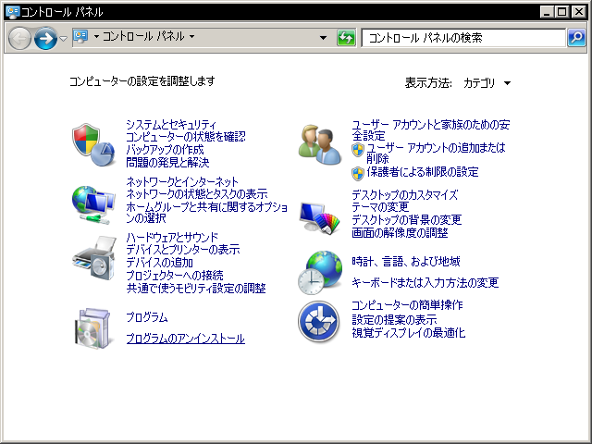This screenshot has height=444, width=592.
Task: Open the recent pages arrow beside the Forward button
Action: (x=63, y=38)
